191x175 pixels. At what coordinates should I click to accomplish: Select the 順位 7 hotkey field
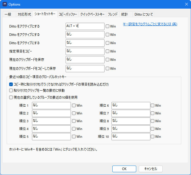(x=131, y=113)
